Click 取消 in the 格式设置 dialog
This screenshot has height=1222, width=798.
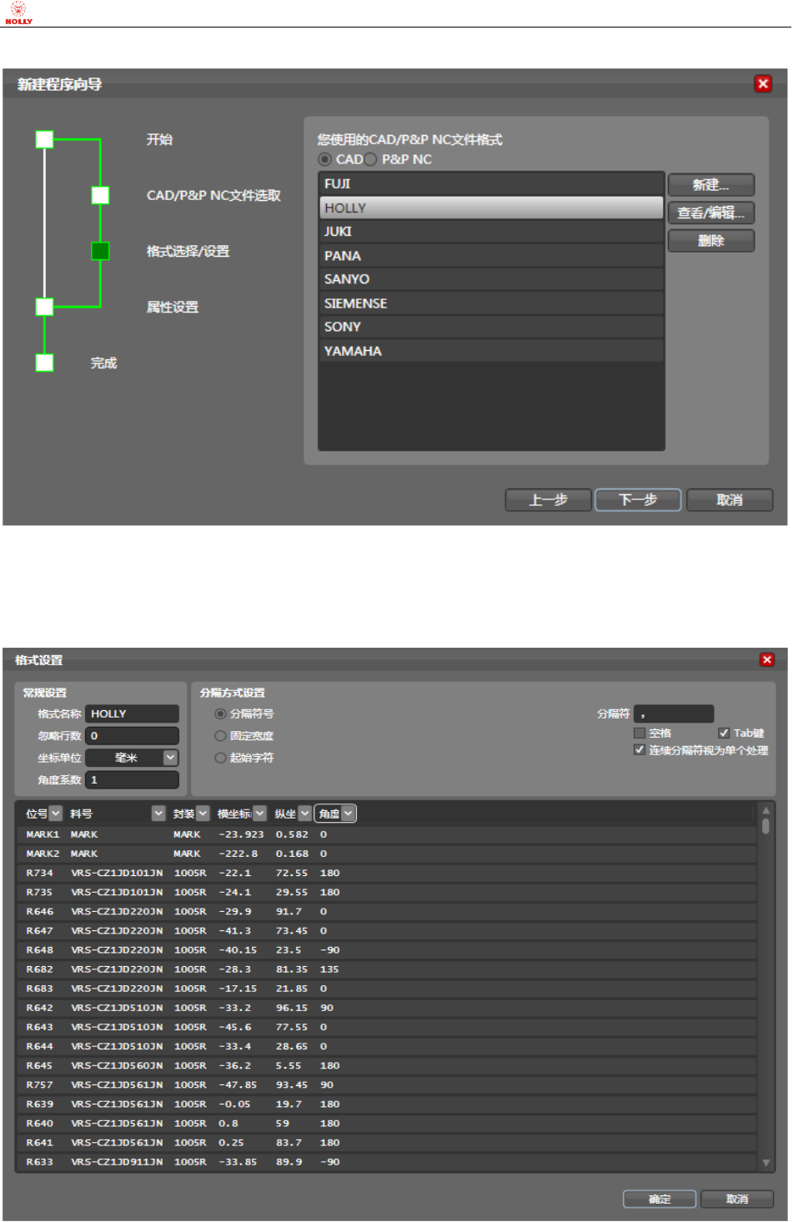(x=737, y=1199)
